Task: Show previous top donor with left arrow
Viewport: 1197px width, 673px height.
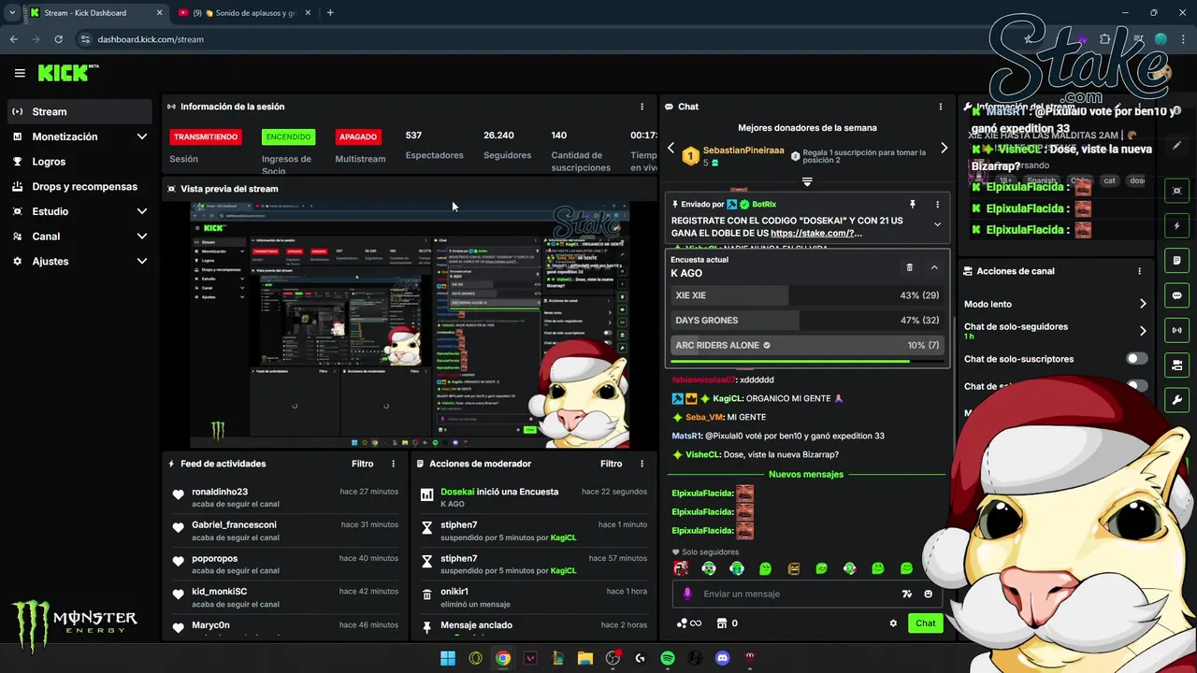Action: click(x=671, y=148)
